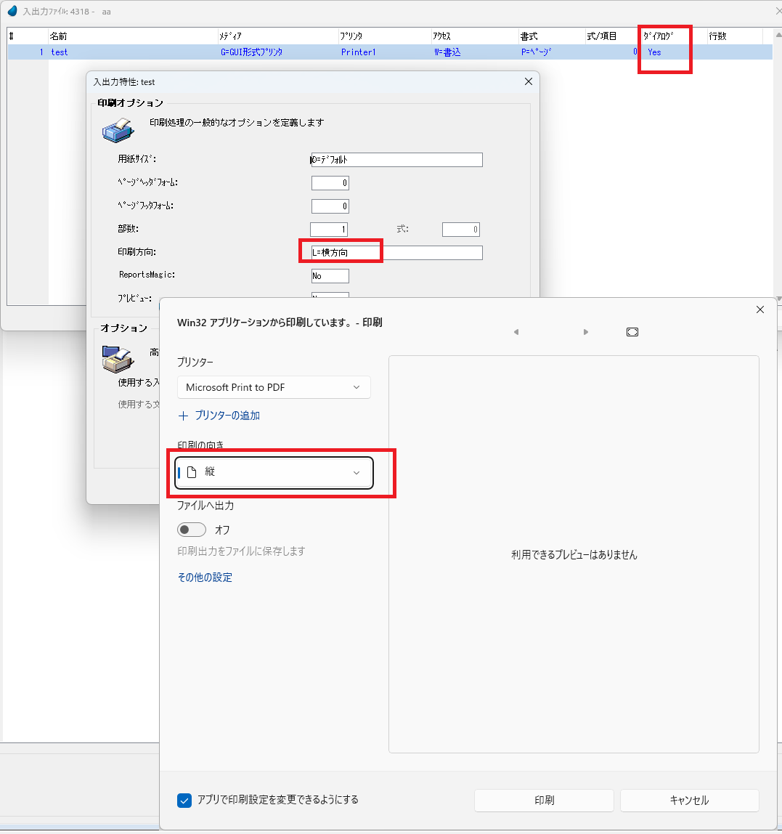Select the test row in the I/O table

[131, 52]
